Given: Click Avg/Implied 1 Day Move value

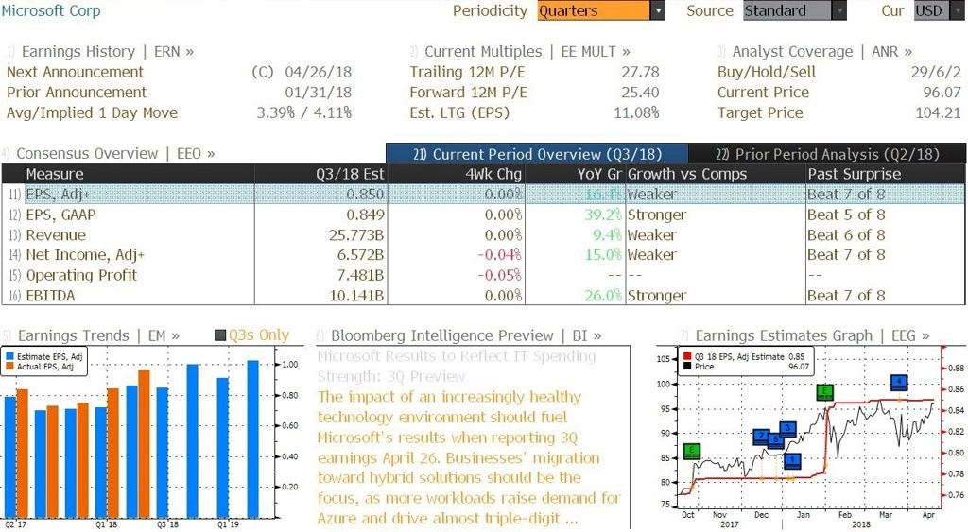Looking at the screenshot, I should 303,112.
